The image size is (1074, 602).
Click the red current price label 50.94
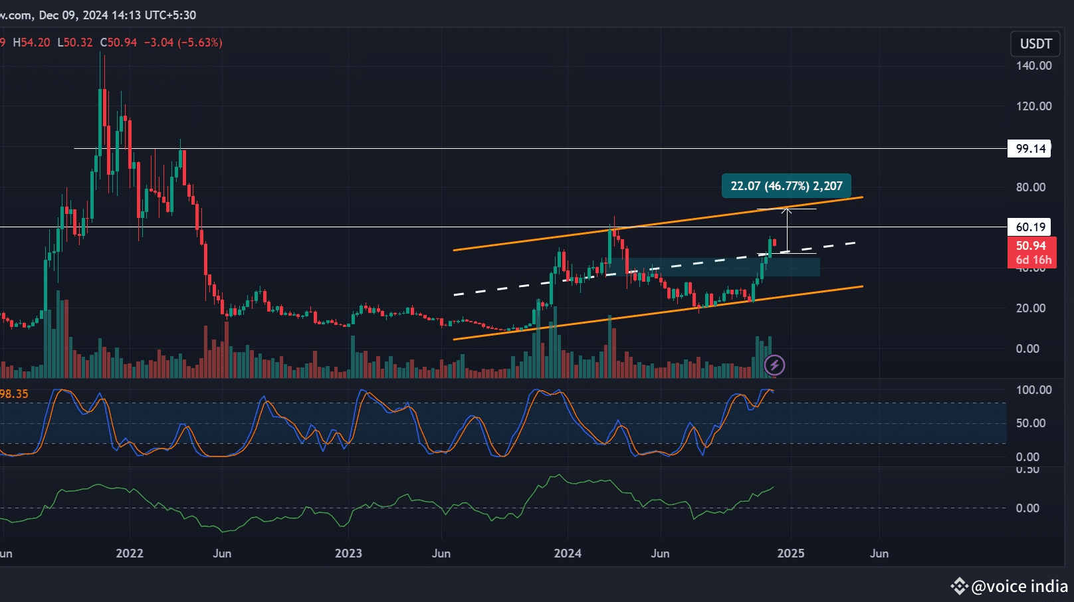1032,247
